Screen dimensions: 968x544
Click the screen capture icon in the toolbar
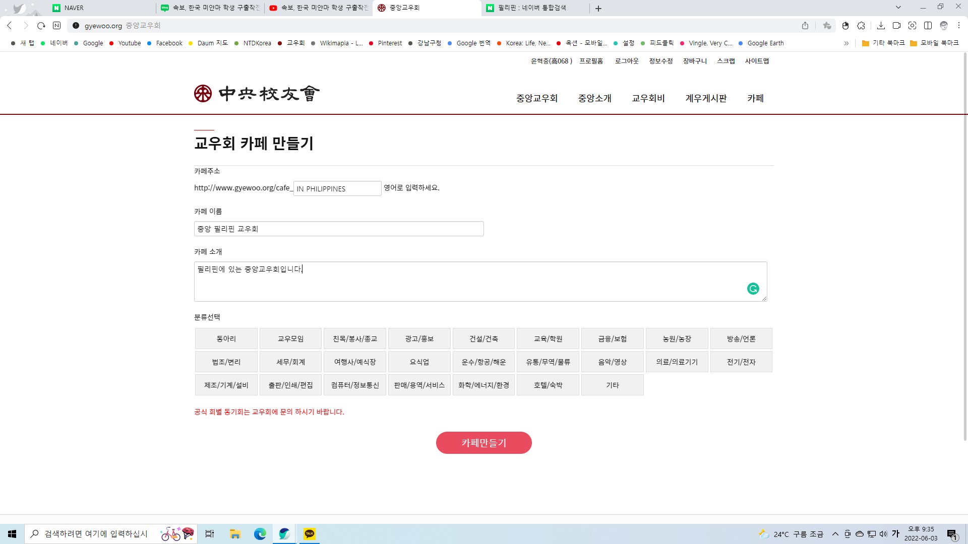912,26
